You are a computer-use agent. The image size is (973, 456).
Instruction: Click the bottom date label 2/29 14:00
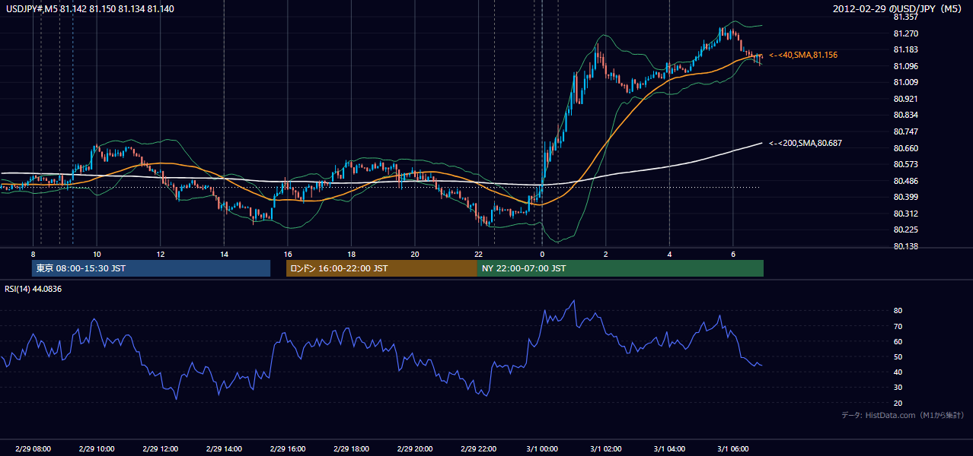[x=224, y=448]
